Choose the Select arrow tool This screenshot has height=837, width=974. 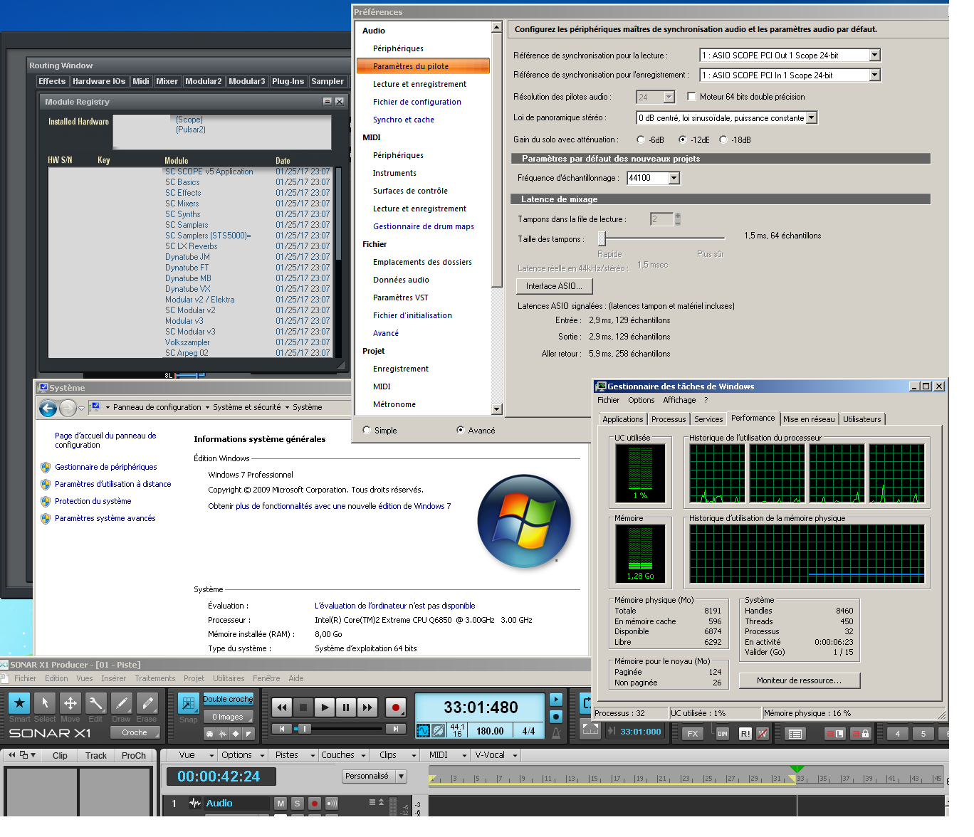click(45, 703)
